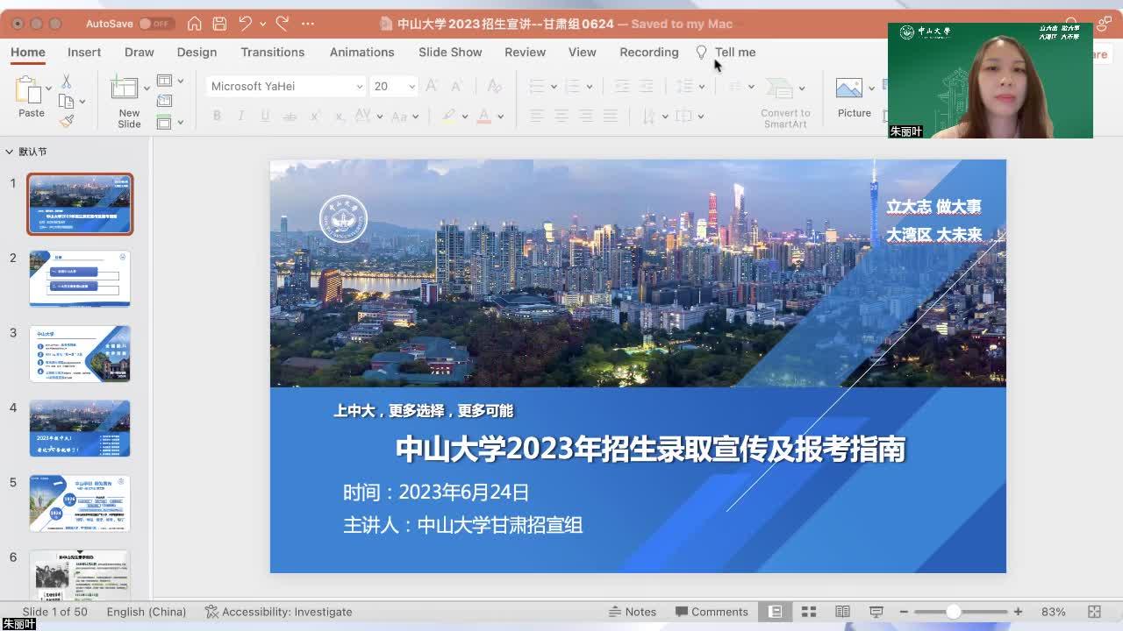
Task: Open the Animations ribbon tab
Action: 361,52
